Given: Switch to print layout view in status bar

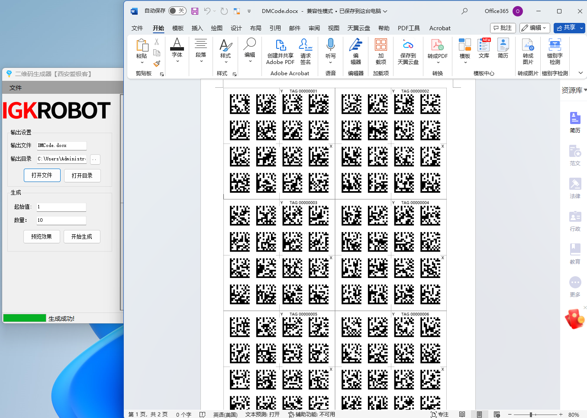Looking at the screenshot, I should tap(479, 414).
